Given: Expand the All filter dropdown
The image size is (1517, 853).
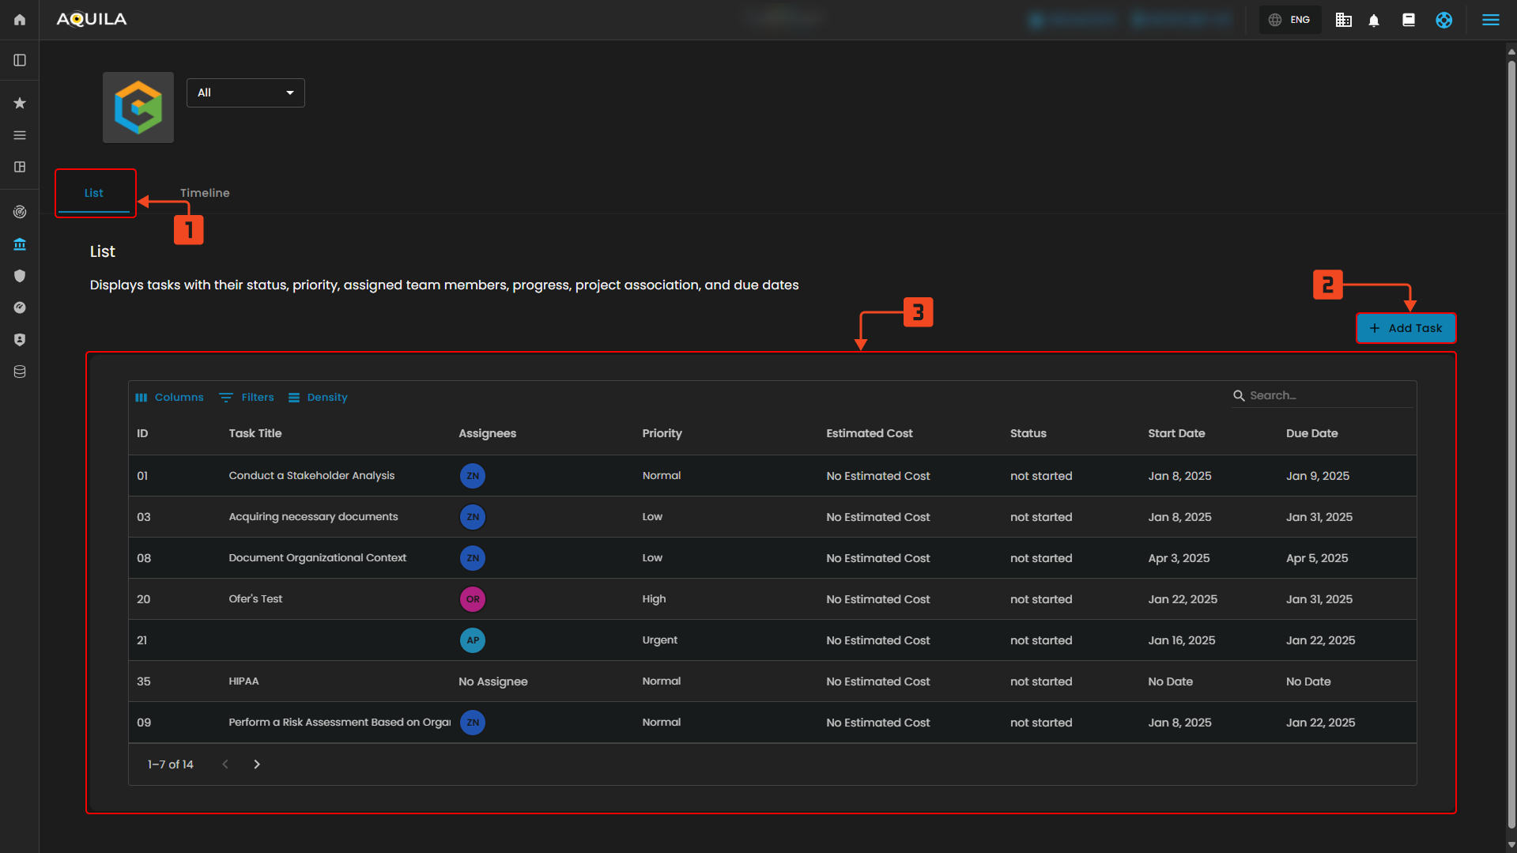Looking at the screenshot, I should pyautogui.click(x=245, y=92).
